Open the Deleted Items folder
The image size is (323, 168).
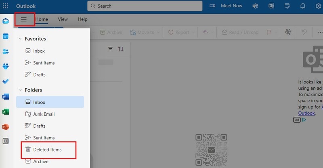[x=46, y=149]
